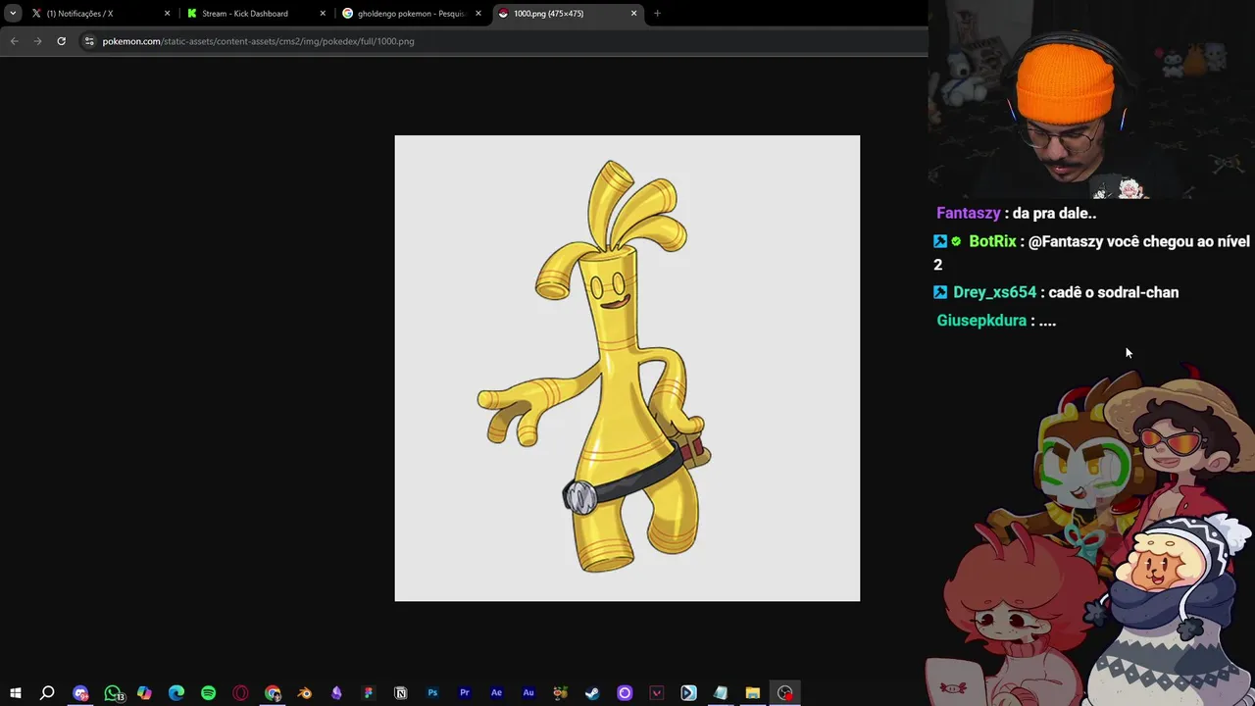1255x706 pixels.
Task: Open Figma from the taskbar
Action: tap(369, 693)
